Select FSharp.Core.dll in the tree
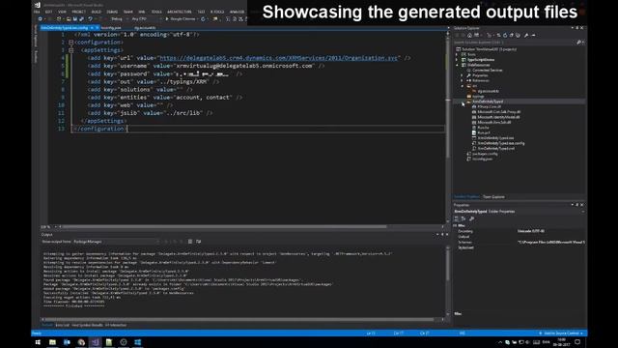 490,106
